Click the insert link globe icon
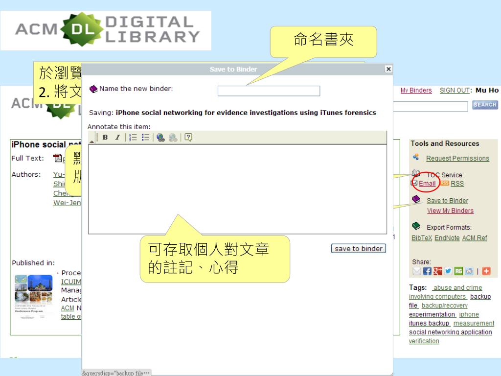This screenshot has width=501, height=376. (160, 138)
